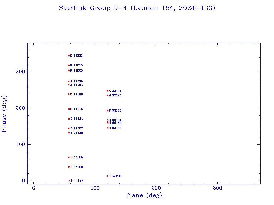Select the satellite label S 11115

click(77, 109)
